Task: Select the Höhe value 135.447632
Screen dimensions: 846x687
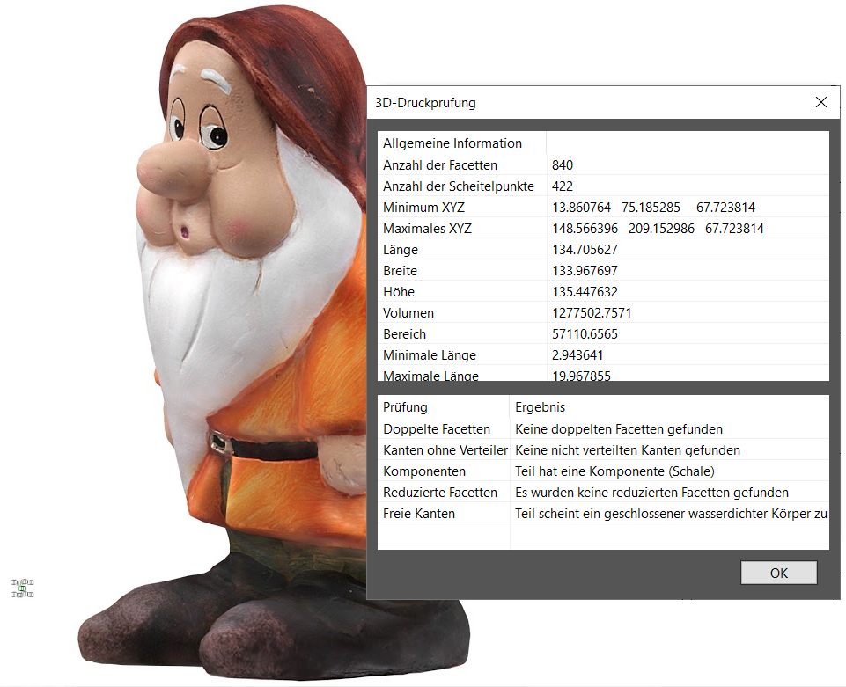Action: click(x=585, y=292)
